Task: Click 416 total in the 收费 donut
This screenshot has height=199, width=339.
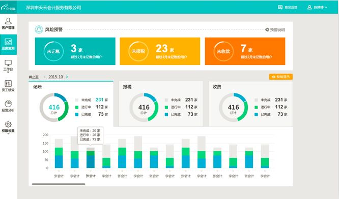Action: click(x=233, y=107)
